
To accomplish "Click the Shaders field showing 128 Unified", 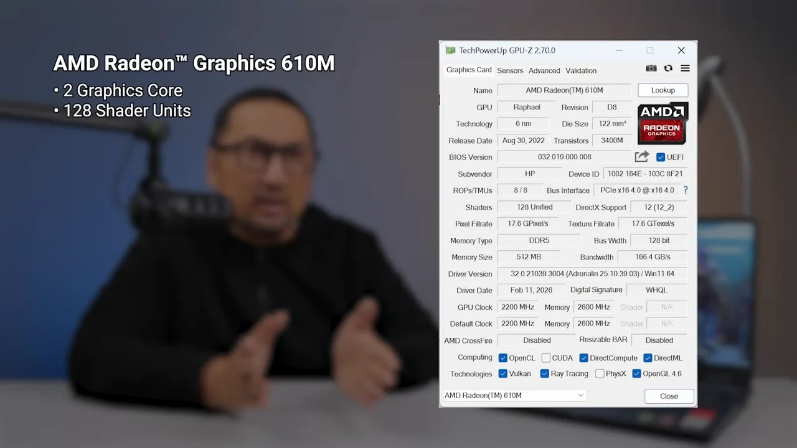I will [534, 207].
